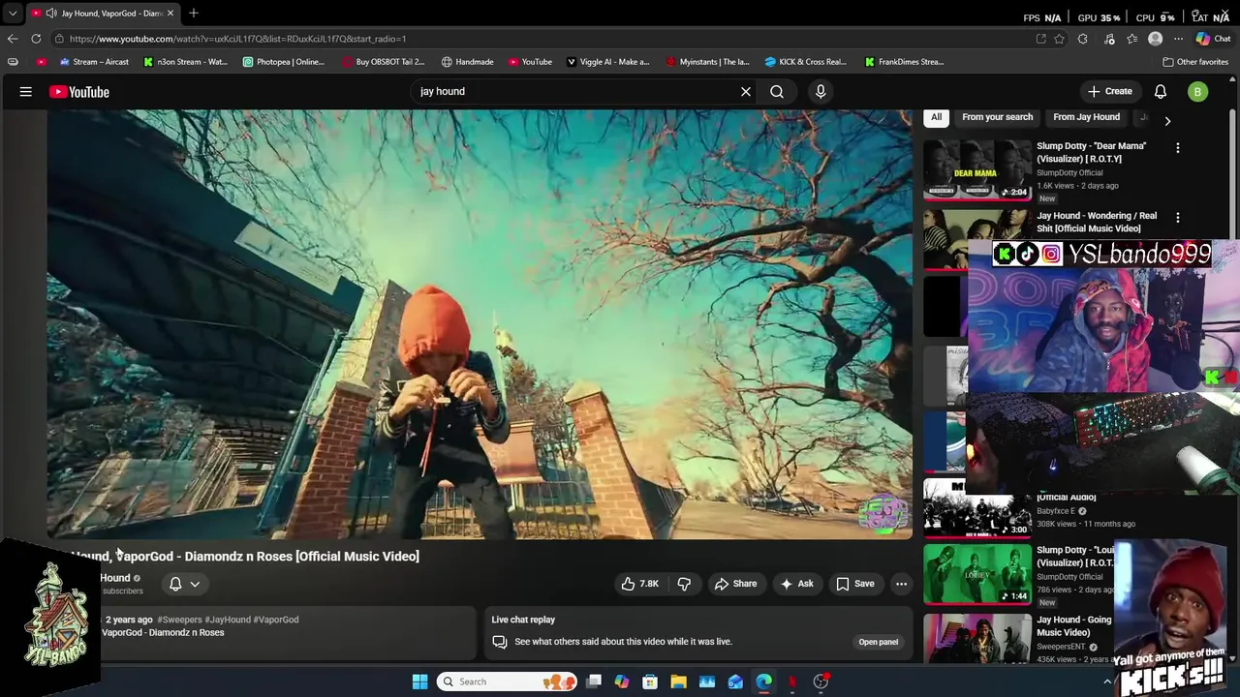Open the Copilot Chat sidebar

(x=1213, y=39)
